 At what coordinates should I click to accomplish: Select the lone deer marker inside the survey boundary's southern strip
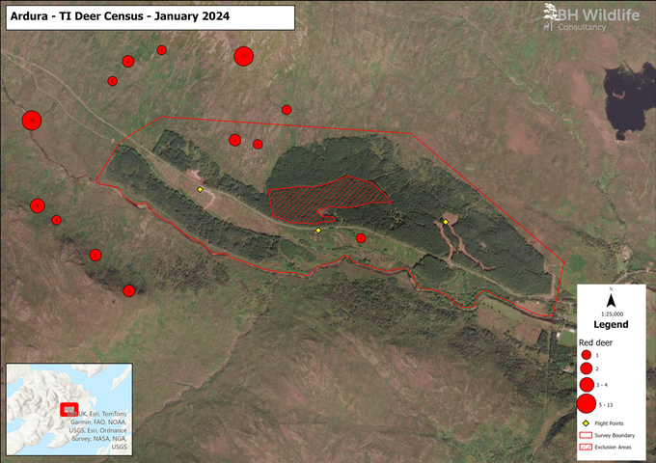click(x=361, y=238)
